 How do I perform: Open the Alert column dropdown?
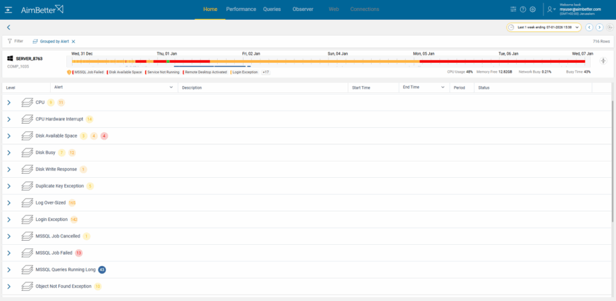pyautogui.click(x=171, y=88)
